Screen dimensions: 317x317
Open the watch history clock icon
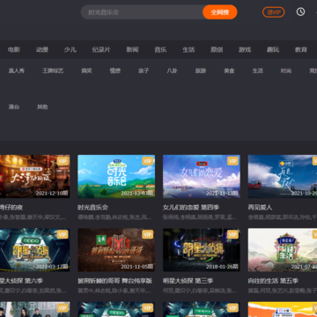point(300,11)
